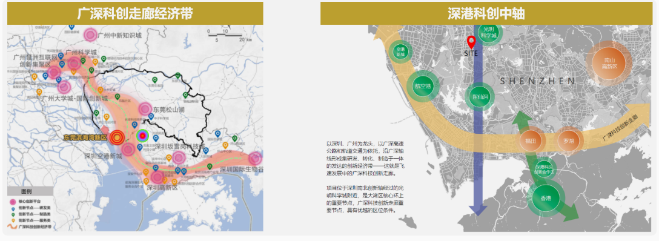Click the 航空港 green circle marker
This screenshot has height=241, width=659.
[423, 86]
